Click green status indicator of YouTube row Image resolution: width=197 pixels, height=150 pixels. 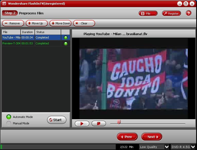click(x=66, y=37)
